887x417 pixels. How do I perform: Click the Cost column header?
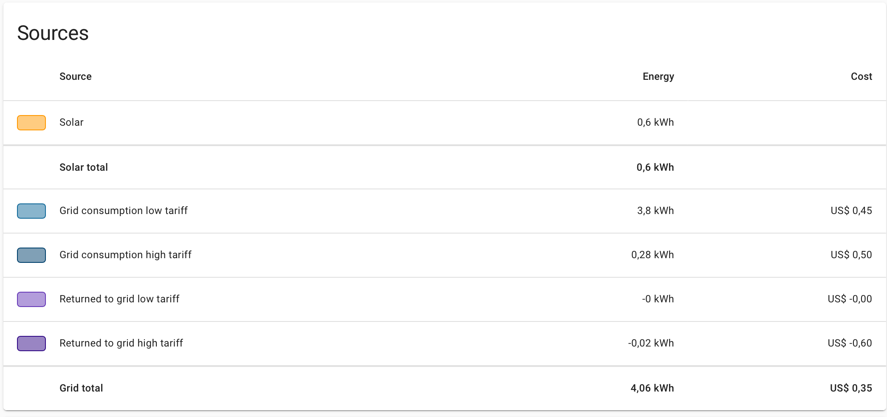tap(861, 76)
